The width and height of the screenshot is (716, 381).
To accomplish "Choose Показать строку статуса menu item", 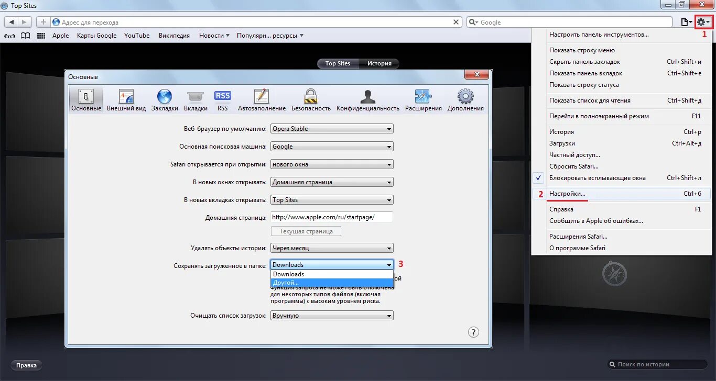I will (x=621, y=85).
